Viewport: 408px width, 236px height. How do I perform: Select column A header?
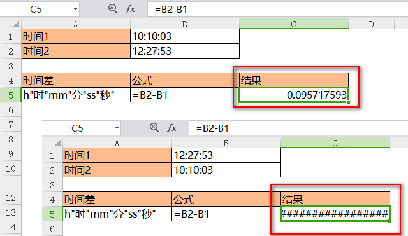76,24
